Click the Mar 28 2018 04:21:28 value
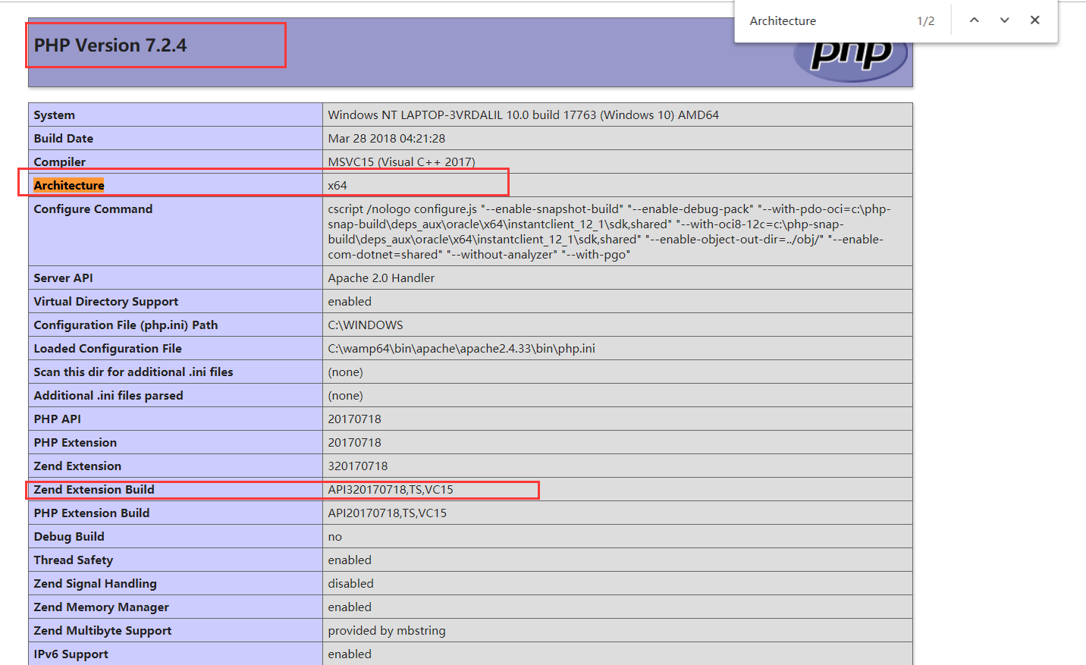Viewport: 1086px width, 665px height. [387, 139]
